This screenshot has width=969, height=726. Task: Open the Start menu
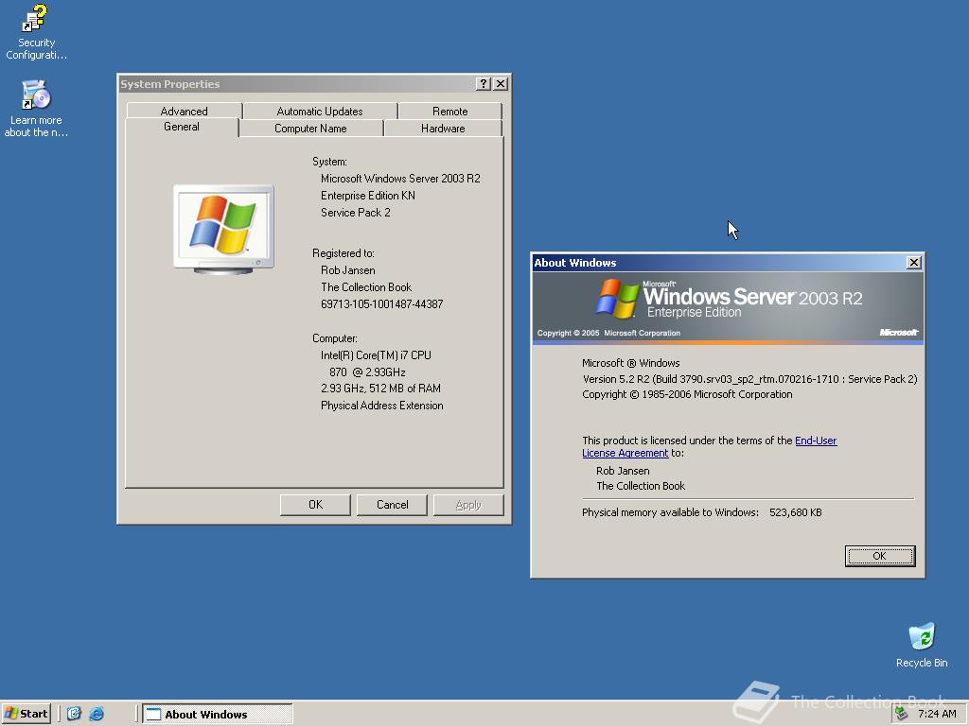[26, 714]
